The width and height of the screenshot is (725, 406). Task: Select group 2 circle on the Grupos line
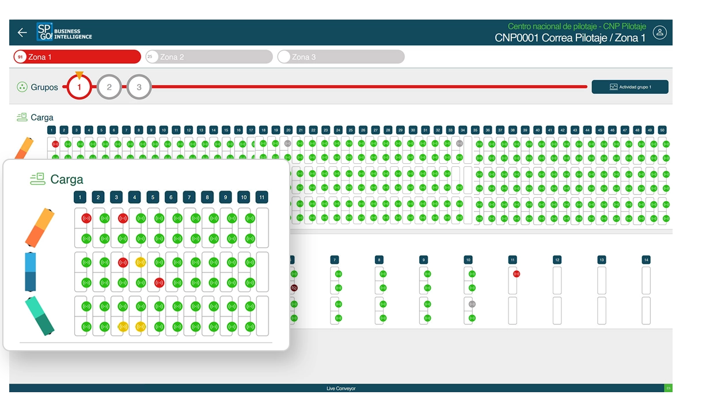[x=109, y=87]
